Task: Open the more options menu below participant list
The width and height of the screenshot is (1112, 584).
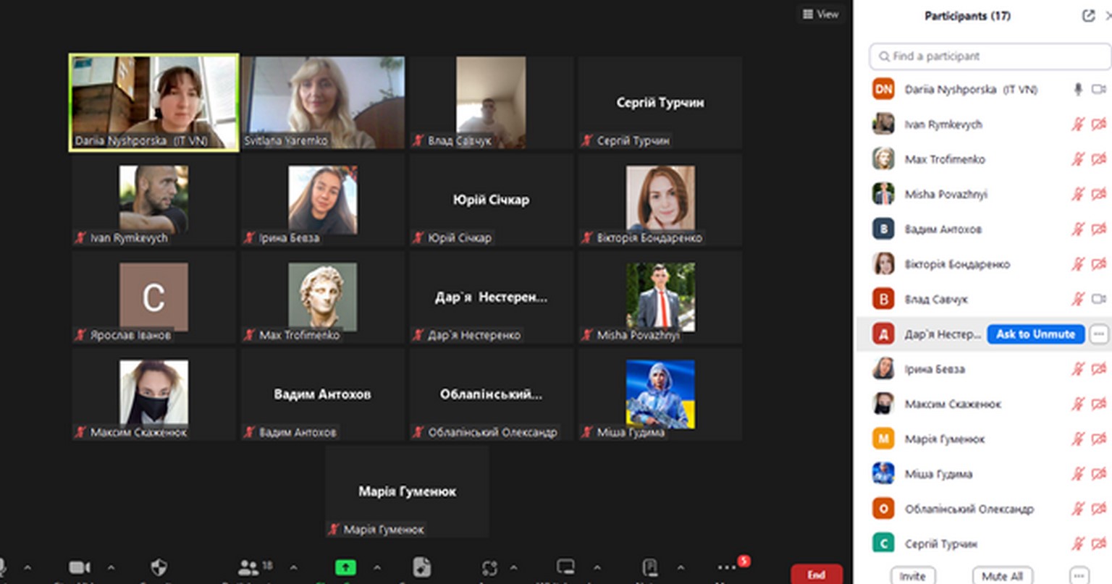Action: tap(1079, 576)
